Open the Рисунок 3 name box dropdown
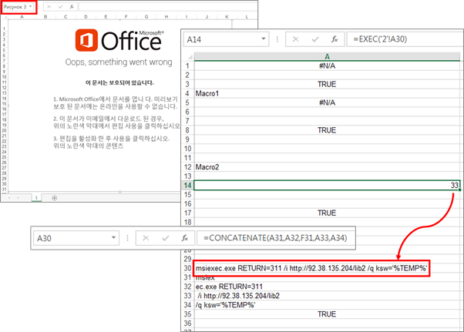 [x=31, y=5]
